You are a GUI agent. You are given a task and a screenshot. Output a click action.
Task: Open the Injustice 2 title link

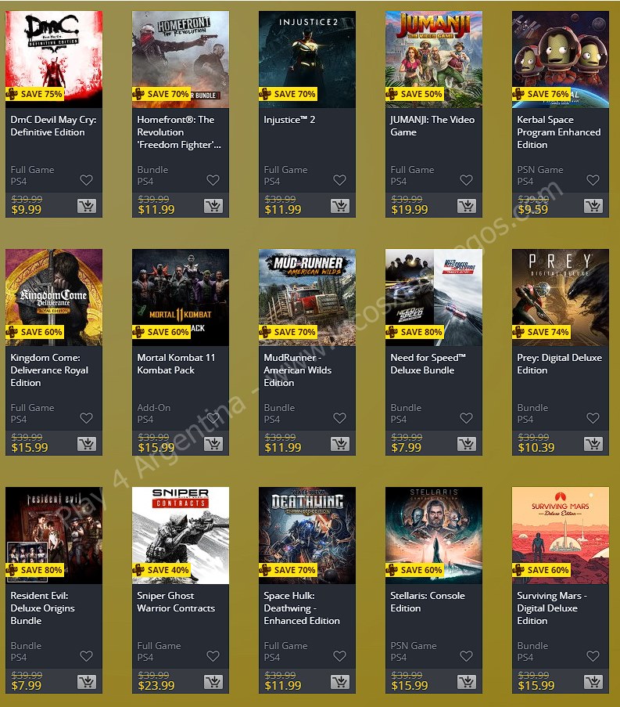tap(289, 120)
